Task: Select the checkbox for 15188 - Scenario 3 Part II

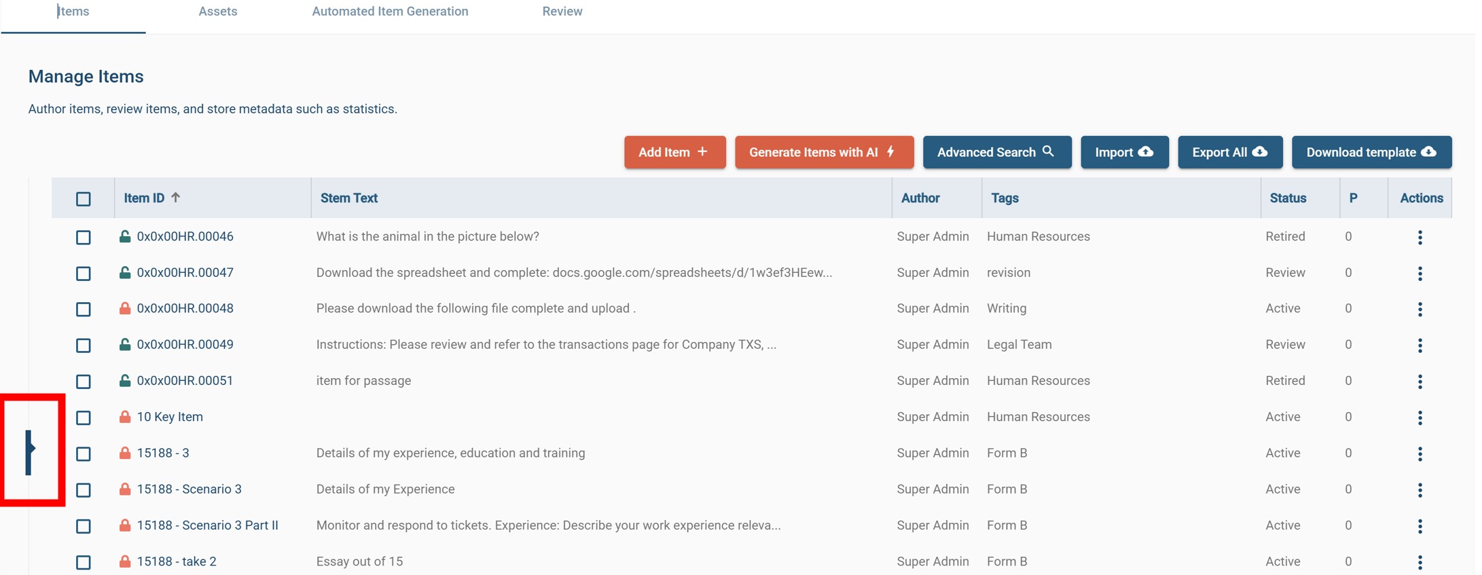Action: click(x=84, y=526)
